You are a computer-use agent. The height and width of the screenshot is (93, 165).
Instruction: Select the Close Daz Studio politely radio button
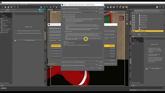click(64, 17)
